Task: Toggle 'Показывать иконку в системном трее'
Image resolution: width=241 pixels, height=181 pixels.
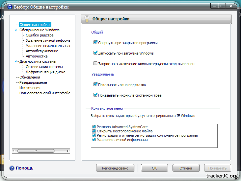Action: [x=95, y=95]
